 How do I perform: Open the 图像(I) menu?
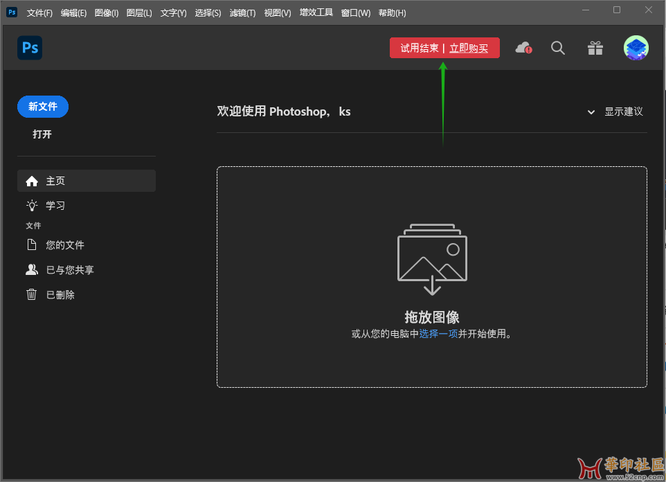(107, 12)
